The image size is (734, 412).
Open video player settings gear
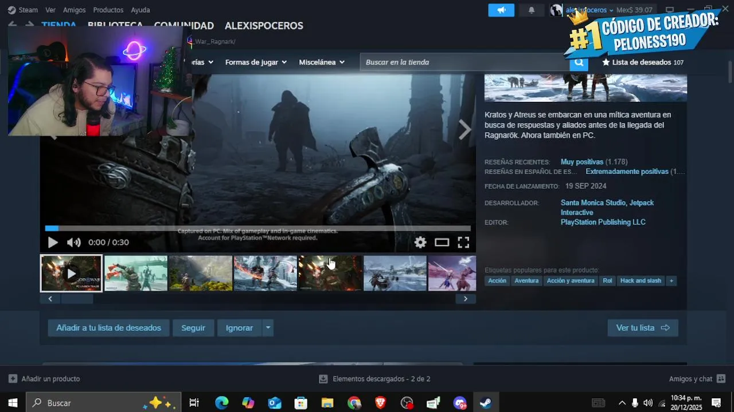click(x=420, y=242)
